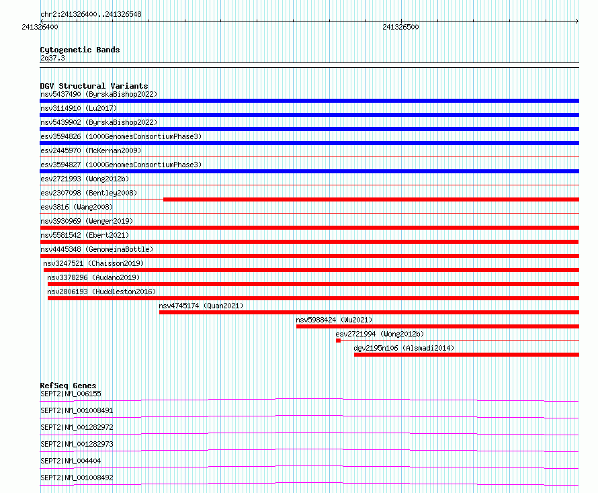Screen dimensions: 598x493
Task: Click the esv2445970 (McKernan2009) label
Action: [91, 150]
